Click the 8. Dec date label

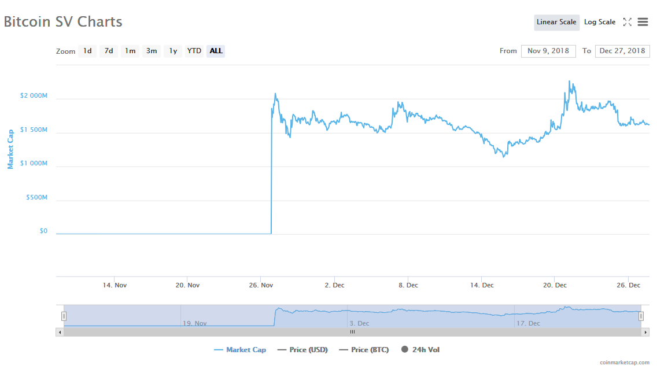coord(408,285)
